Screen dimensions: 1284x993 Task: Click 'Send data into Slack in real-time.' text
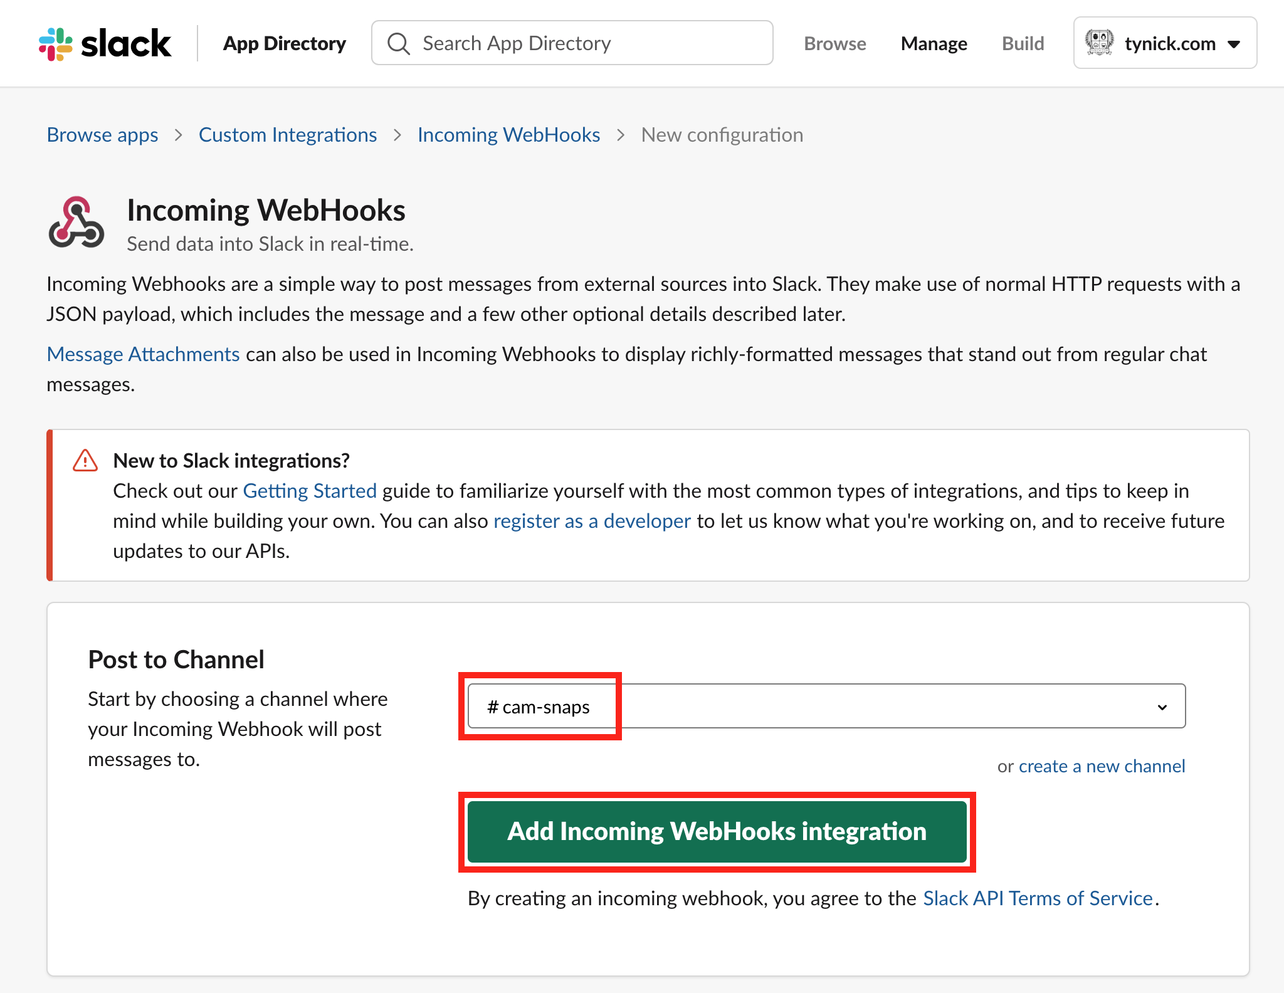coord(270,244)
